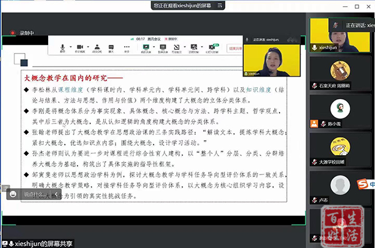
Task: Open the viewing options menu at top
Action: (220, 5)
